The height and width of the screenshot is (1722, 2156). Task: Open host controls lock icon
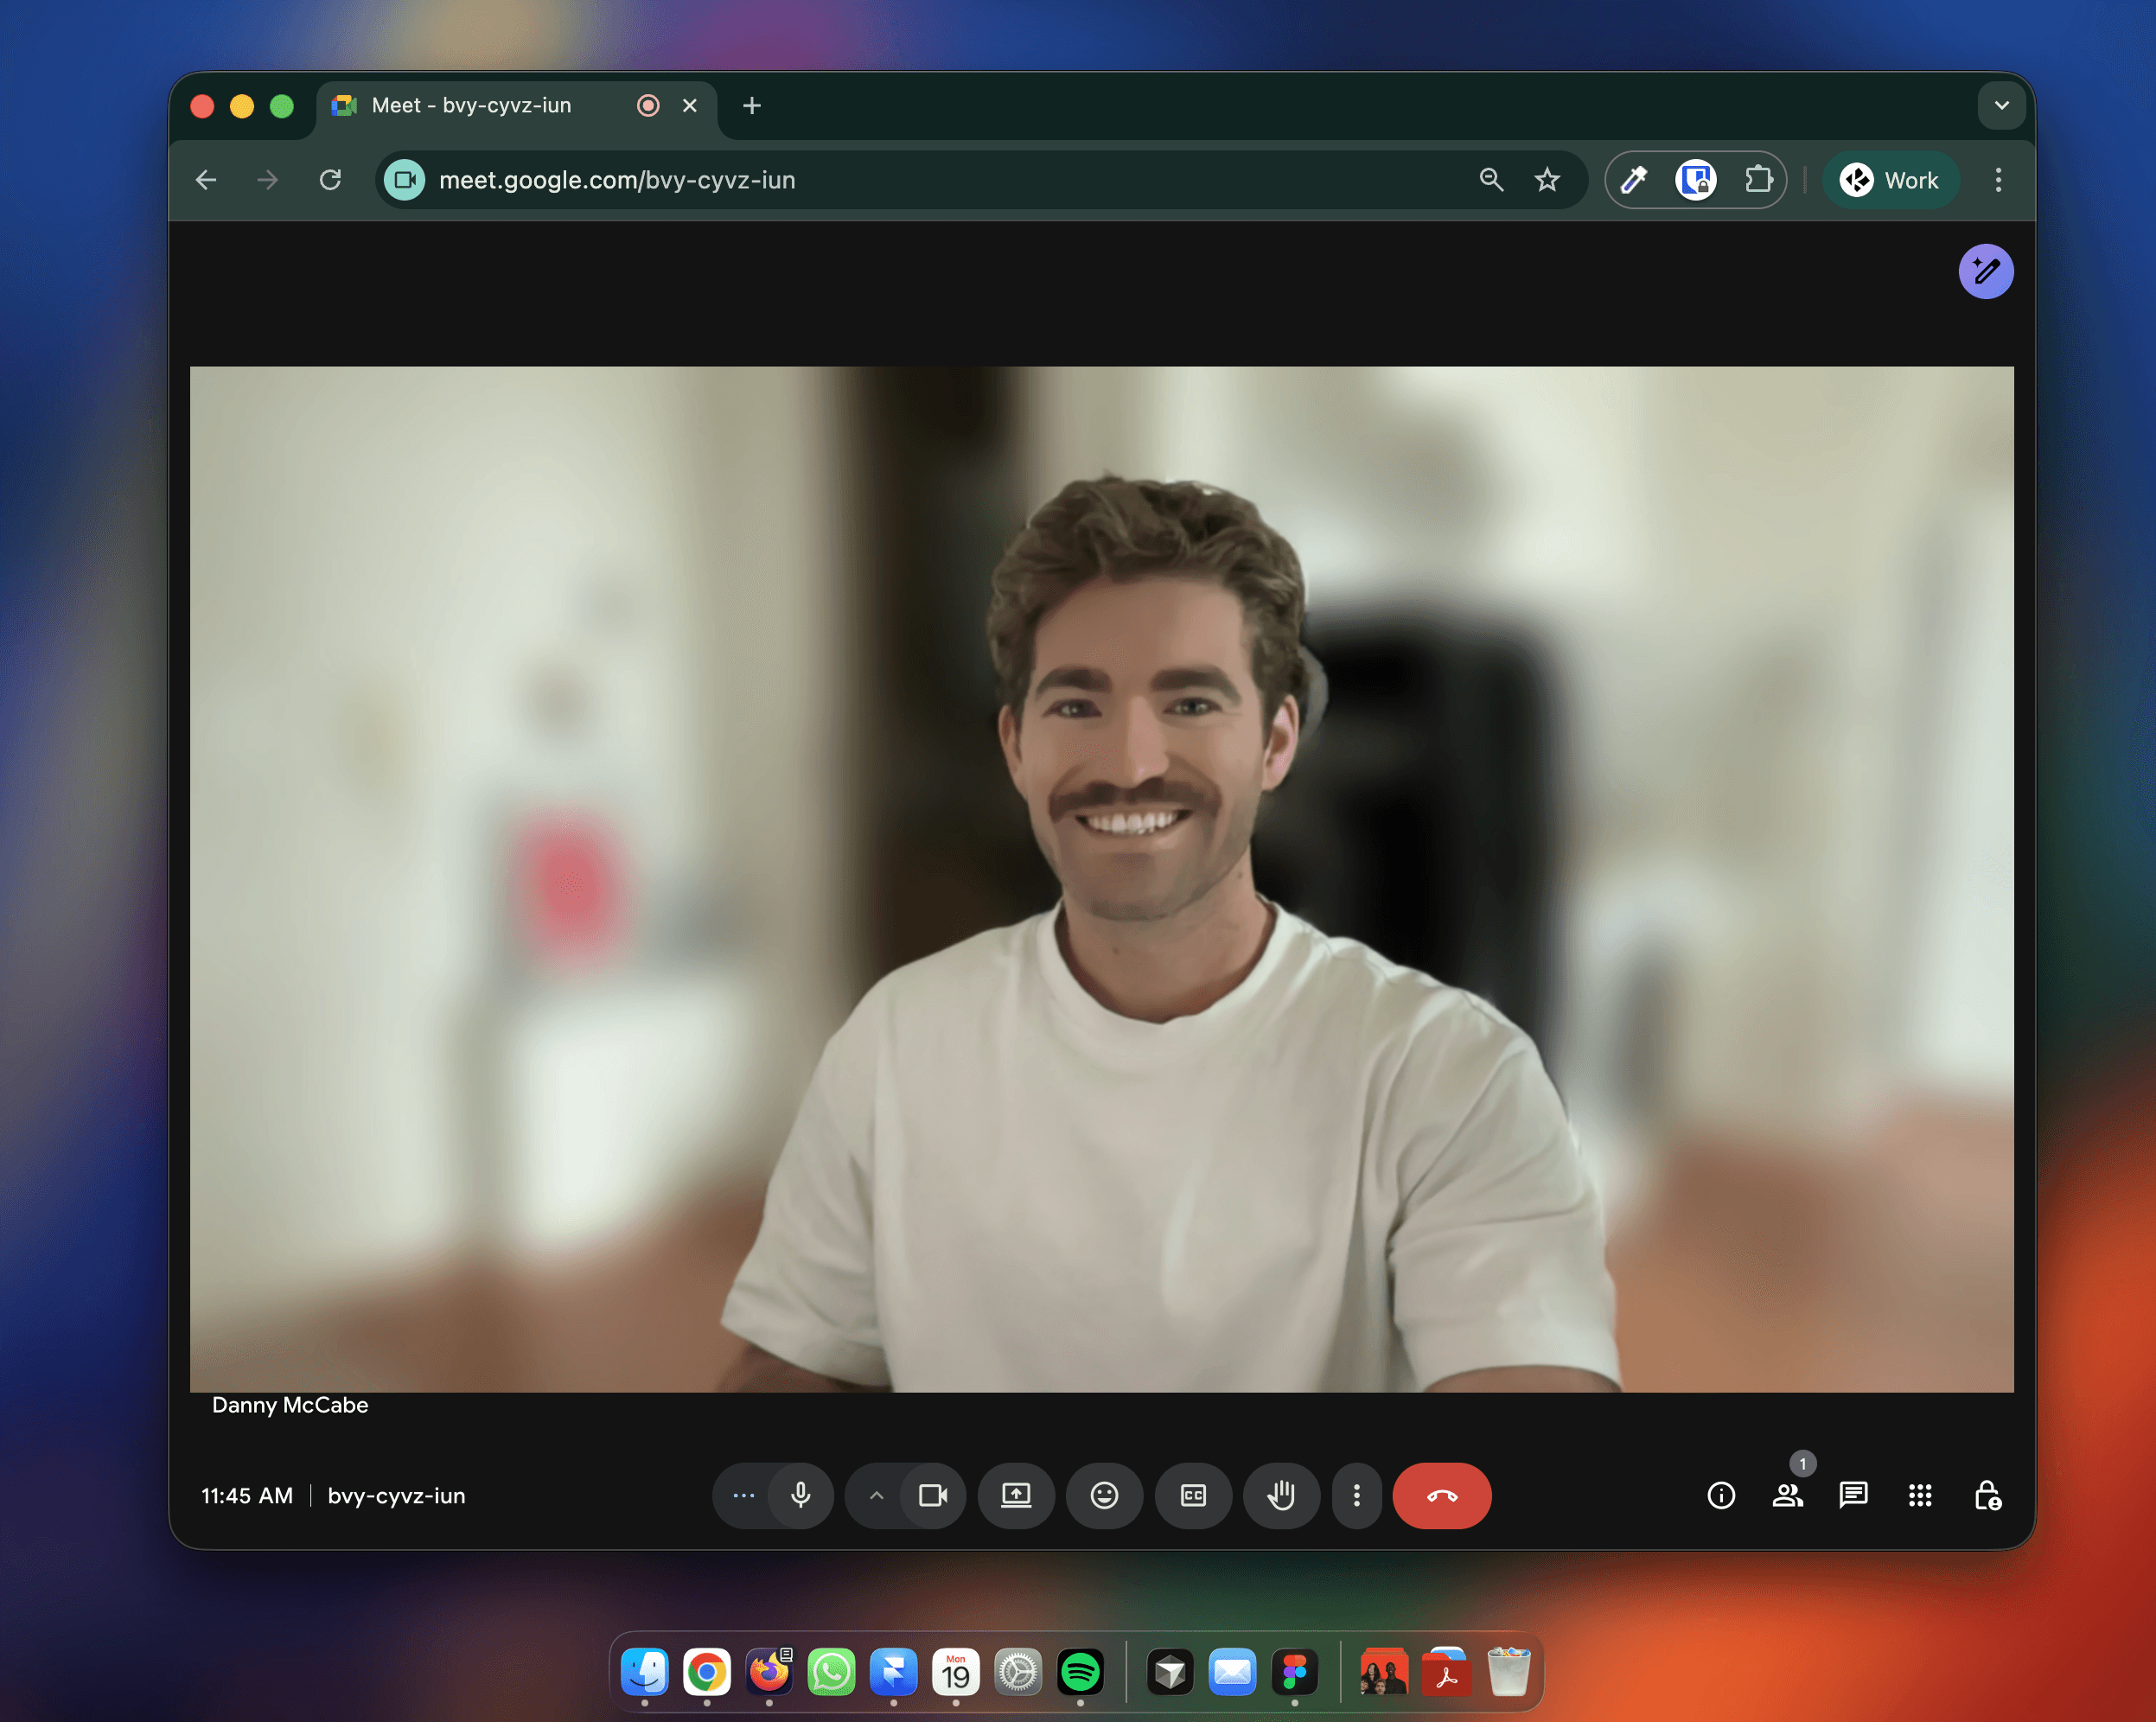[x=1986, y=1495]
